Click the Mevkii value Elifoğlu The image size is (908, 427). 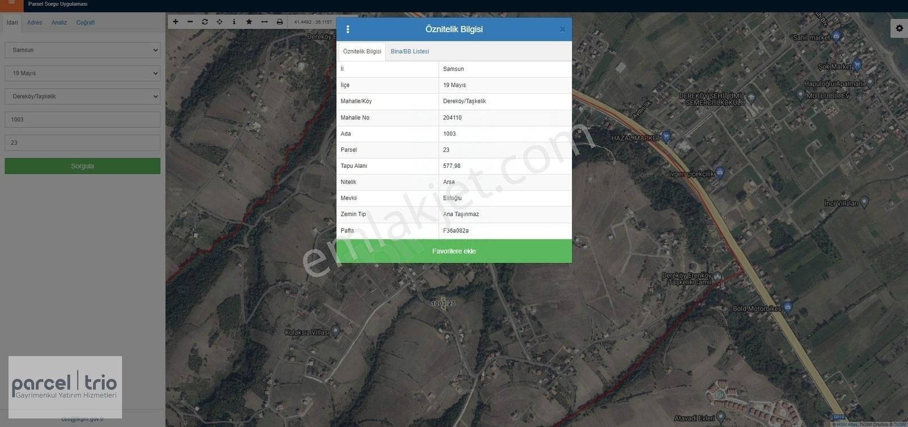coord(452,198)
